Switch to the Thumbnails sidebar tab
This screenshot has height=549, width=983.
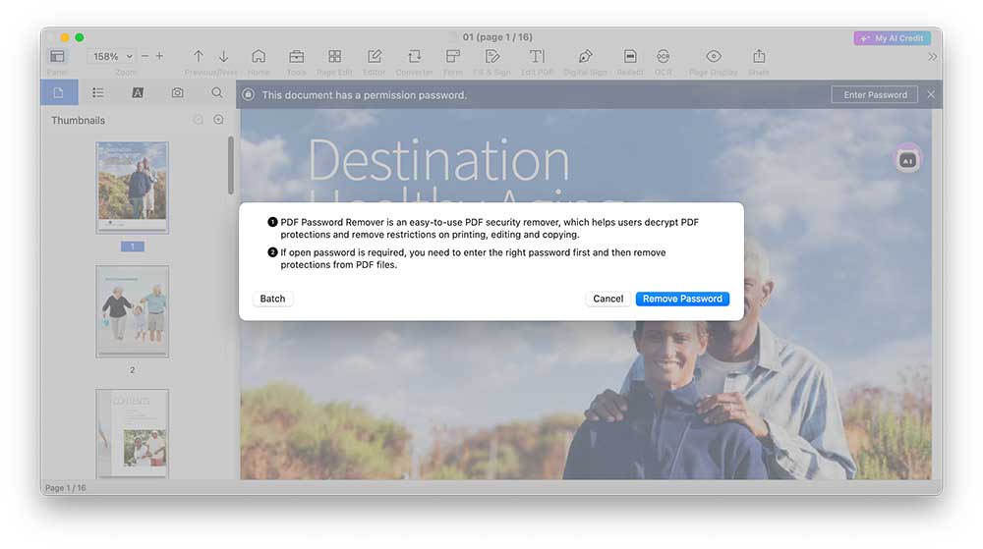tap(59, 92)
